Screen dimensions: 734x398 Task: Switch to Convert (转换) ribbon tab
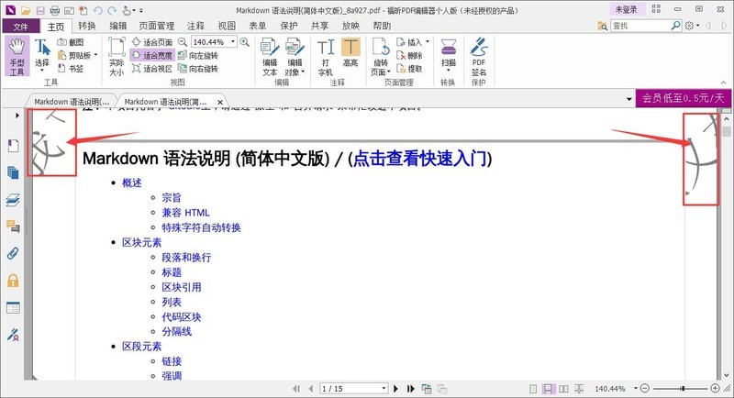tap(87, 27)
